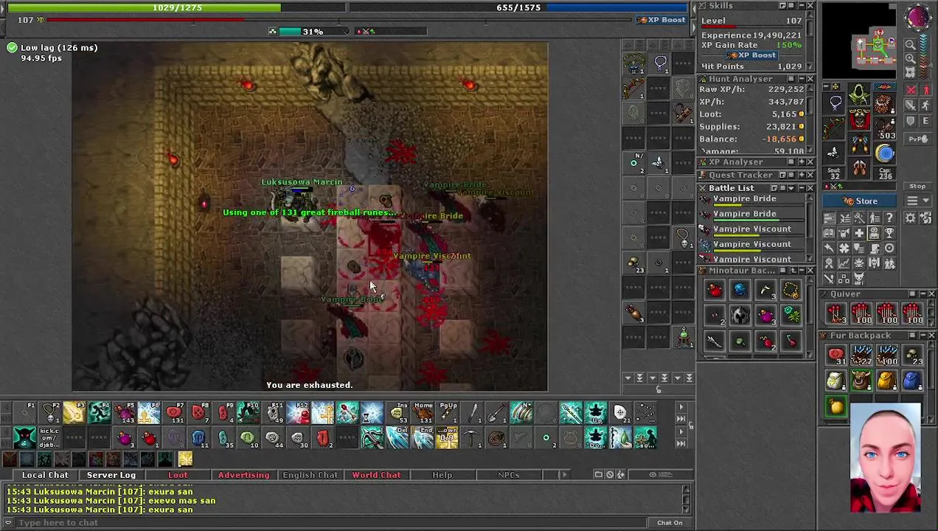Viewport: 938px width, 531px height.
Task: Zoom out the minimap with the second magnifier
Action: (911, 59)
